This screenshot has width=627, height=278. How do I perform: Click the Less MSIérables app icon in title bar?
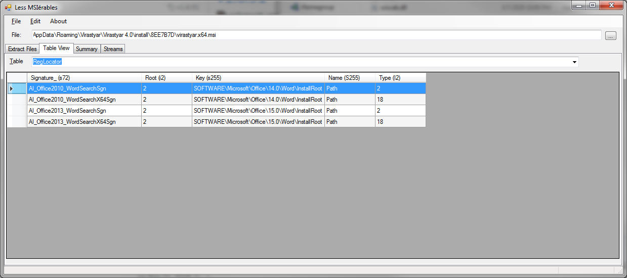point(8,7)
